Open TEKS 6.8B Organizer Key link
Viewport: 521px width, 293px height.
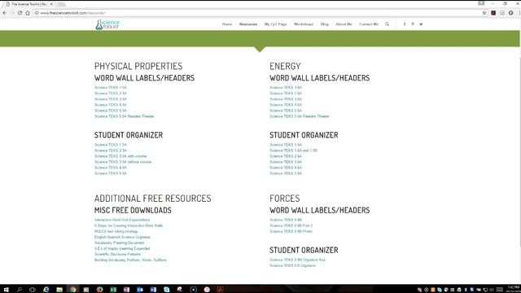297,260
